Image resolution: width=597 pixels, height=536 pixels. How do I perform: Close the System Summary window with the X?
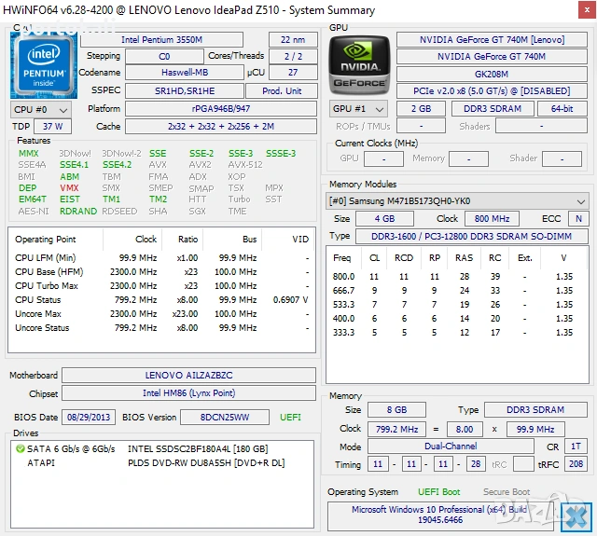click(x=576, y=516)
